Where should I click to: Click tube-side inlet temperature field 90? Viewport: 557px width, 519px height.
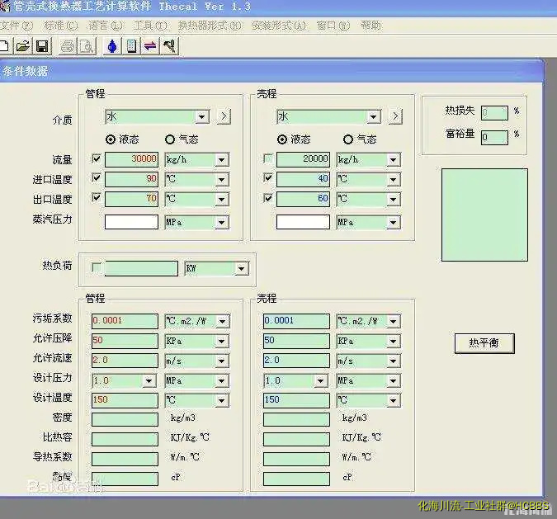coord(131,179)
